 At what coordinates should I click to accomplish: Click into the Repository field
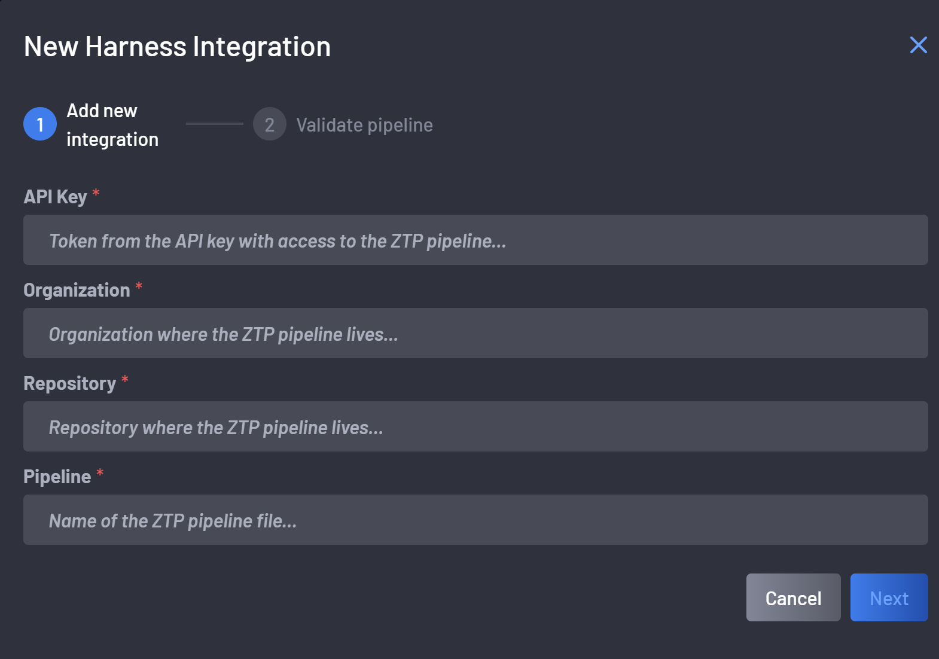coord(475,426)
